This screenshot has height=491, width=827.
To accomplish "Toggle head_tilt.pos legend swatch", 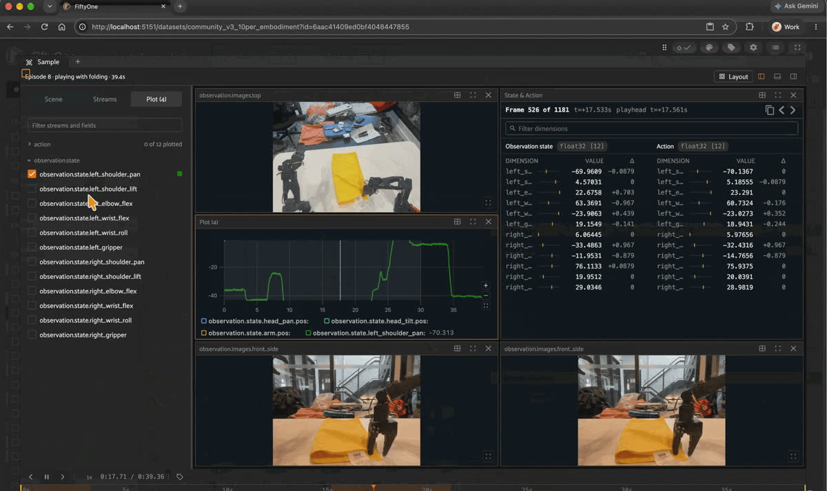I will 327,321.
